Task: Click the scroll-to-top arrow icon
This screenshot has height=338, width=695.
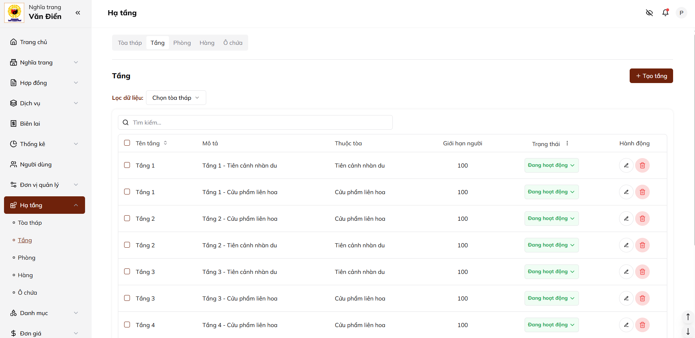Action: click(688, 317)
